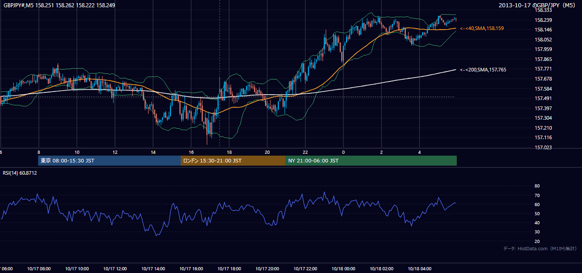
Task: Click the 157.023 price axis label
Action: 543,147
